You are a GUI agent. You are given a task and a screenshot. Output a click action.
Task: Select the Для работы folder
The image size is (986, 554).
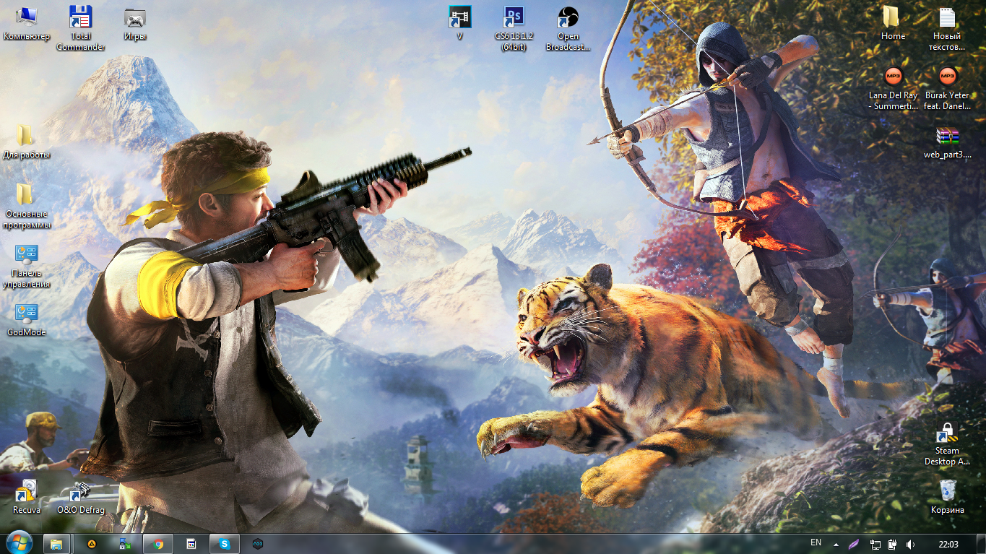tap(26, 140)
